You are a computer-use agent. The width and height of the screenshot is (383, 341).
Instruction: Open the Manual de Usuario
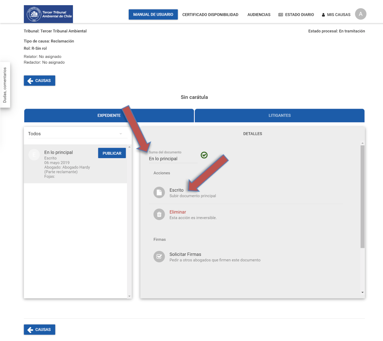point(153,15)
